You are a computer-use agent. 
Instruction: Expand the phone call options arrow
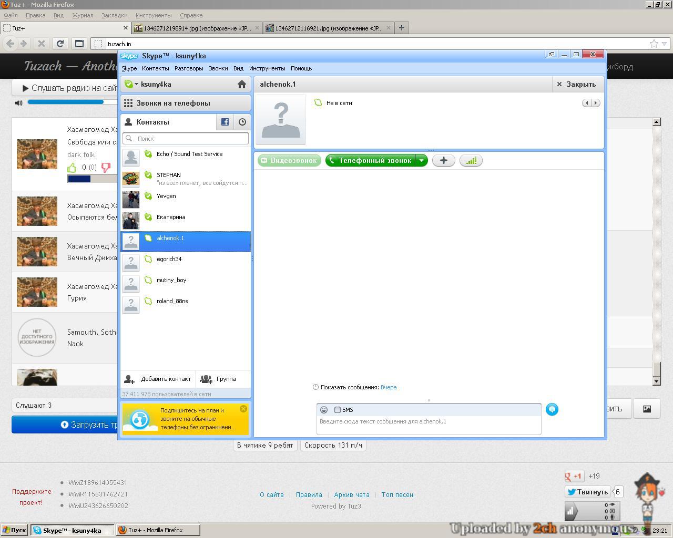[422, 161]
